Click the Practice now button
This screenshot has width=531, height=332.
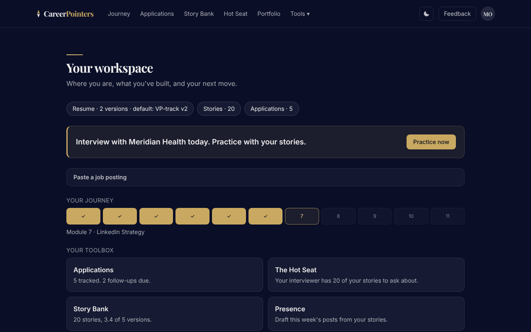[x=431, y=142]
